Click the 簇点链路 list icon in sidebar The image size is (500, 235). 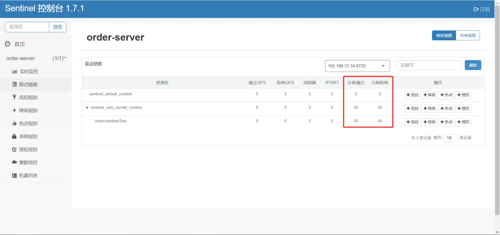click(14, 84)
